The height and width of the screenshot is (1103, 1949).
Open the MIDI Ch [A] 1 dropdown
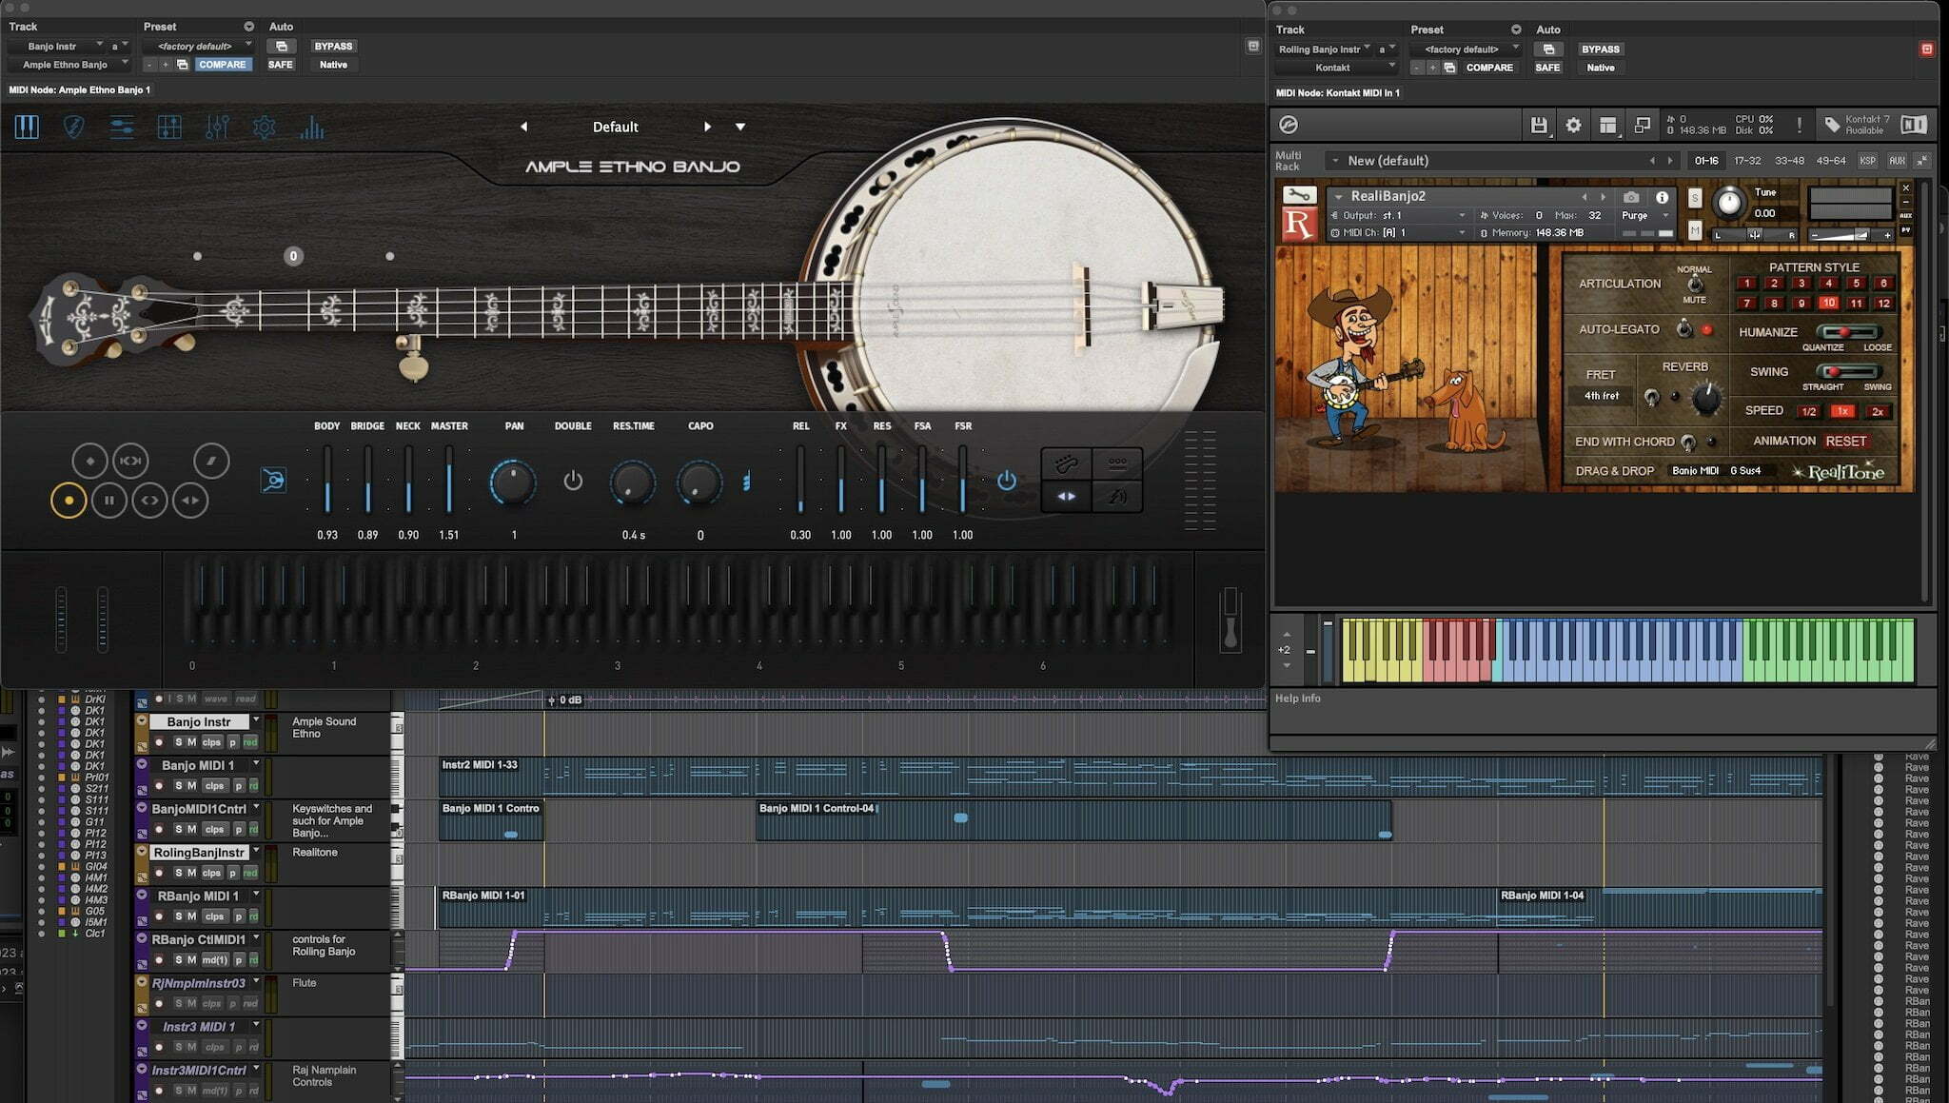coord(1399,232)
